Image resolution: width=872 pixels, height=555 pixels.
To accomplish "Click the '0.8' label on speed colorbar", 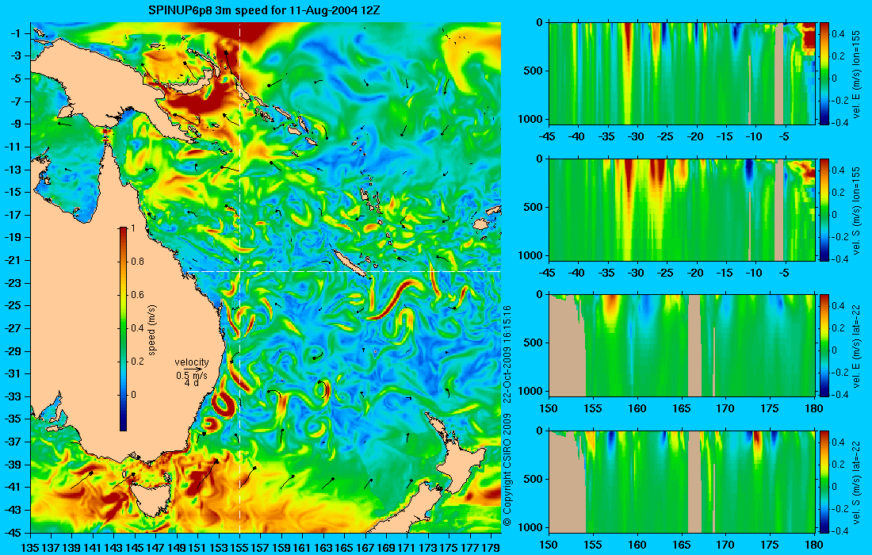I will tap(137, 262).
